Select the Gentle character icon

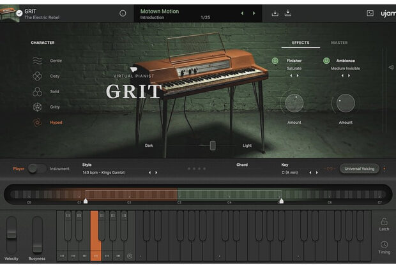38,61
